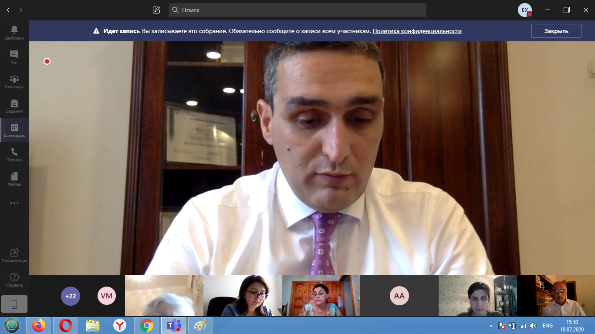Show the +22 additional participants
The width and height of the screenshot is (595, 334).
(x=71, y=296)
